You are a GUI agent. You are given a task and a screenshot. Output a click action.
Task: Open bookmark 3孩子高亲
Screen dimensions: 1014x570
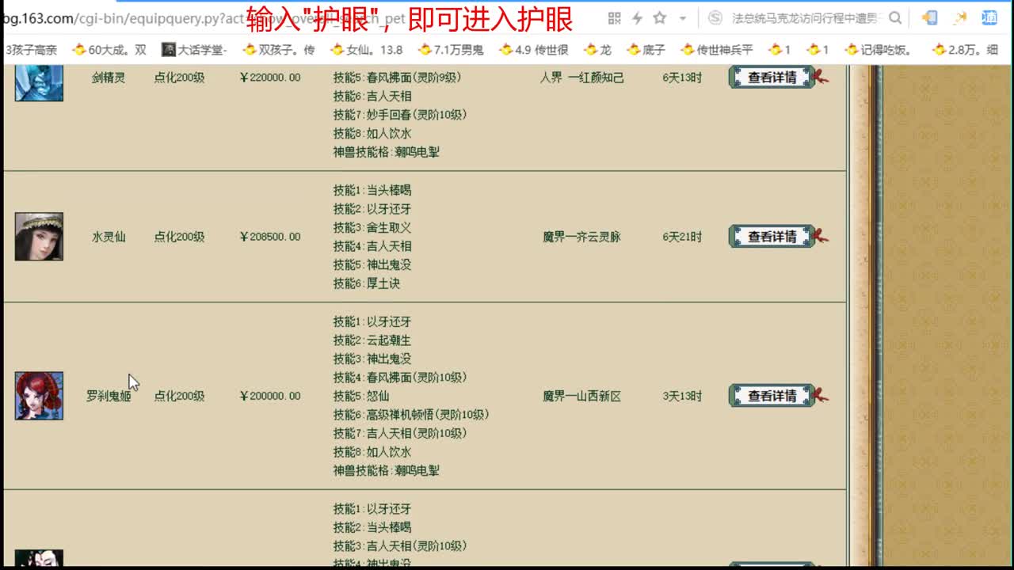pyautogui.click(x=31, y=50)
